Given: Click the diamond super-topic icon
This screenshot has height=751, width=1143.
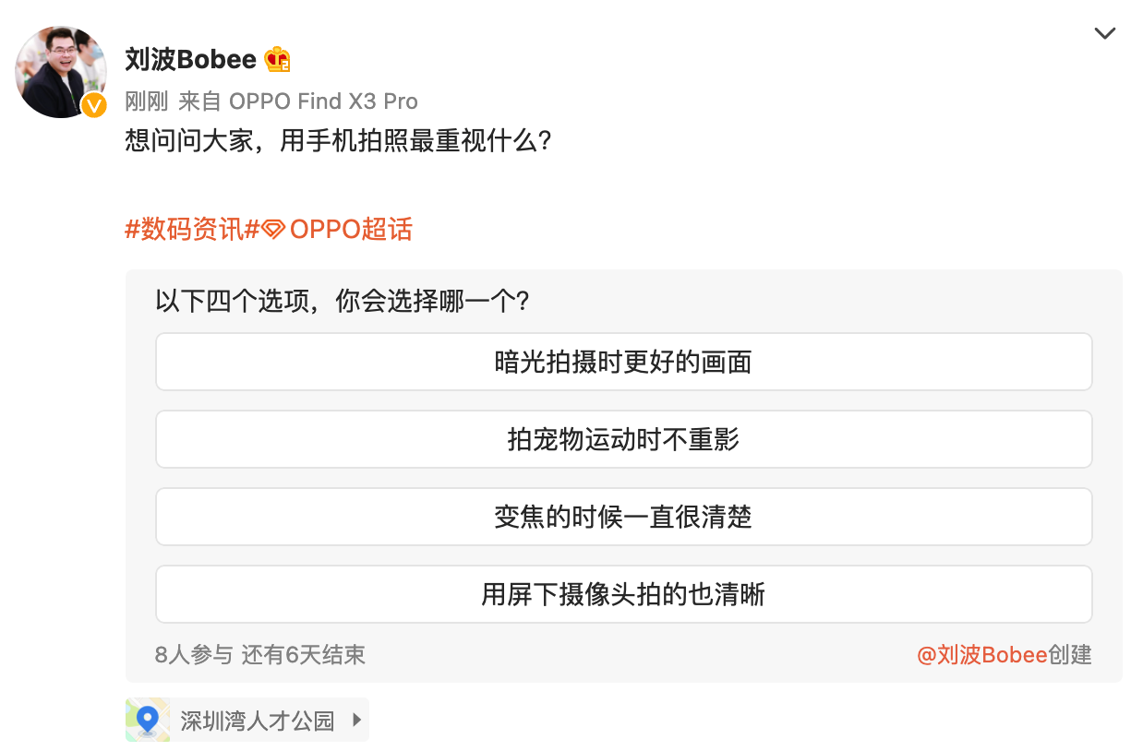Looking at the screenshot, I should pyautogui.click(x=273, y=230).
